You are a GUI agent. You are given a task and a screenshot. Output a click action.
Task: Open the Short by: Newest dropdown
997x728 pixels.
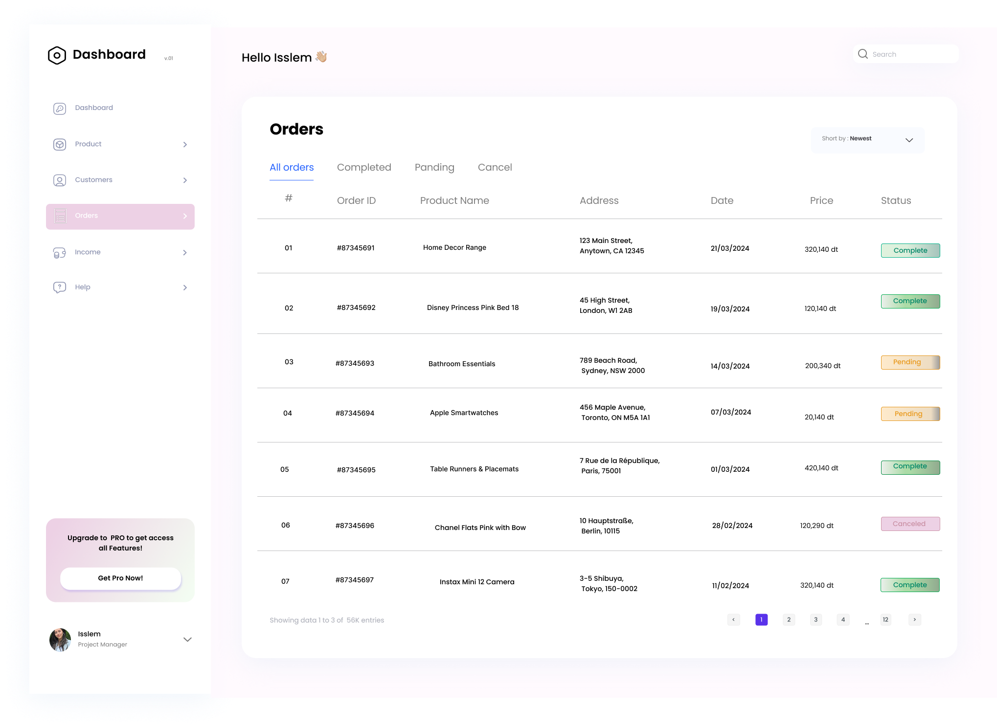[867, 140]
